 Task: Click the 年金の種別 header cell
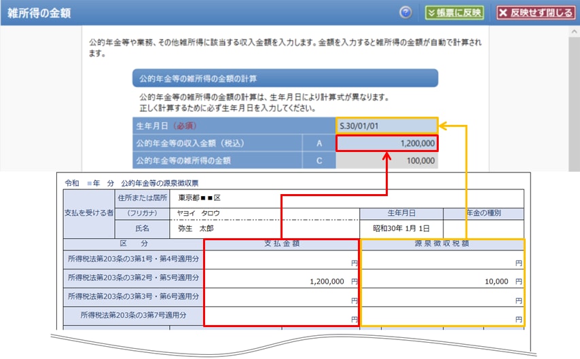click(483, 213)
